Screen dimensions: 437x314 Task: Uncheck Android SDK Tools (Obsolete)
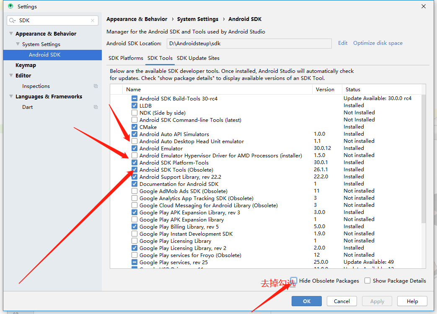134,170
